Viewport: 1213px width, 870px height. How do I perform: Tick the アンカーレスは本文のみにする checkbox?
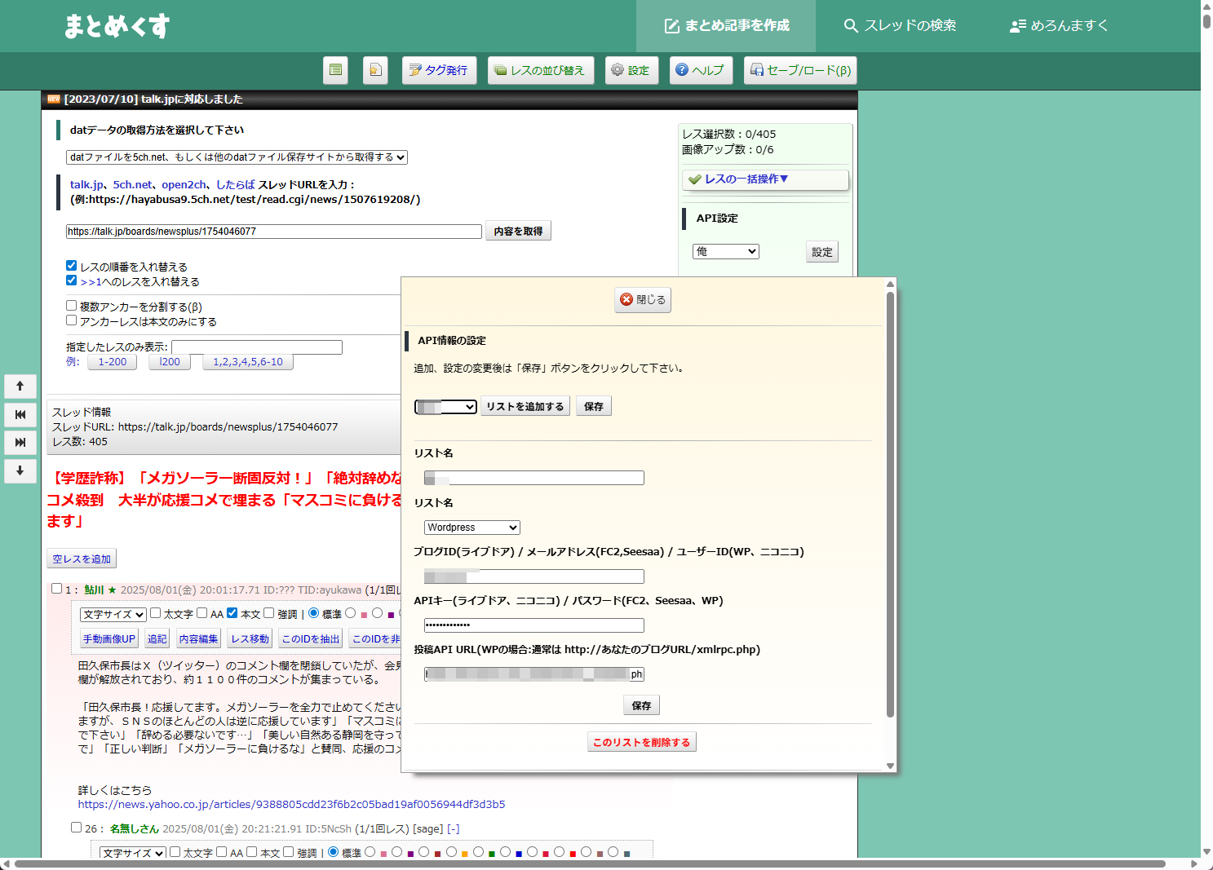pos(72,320)
